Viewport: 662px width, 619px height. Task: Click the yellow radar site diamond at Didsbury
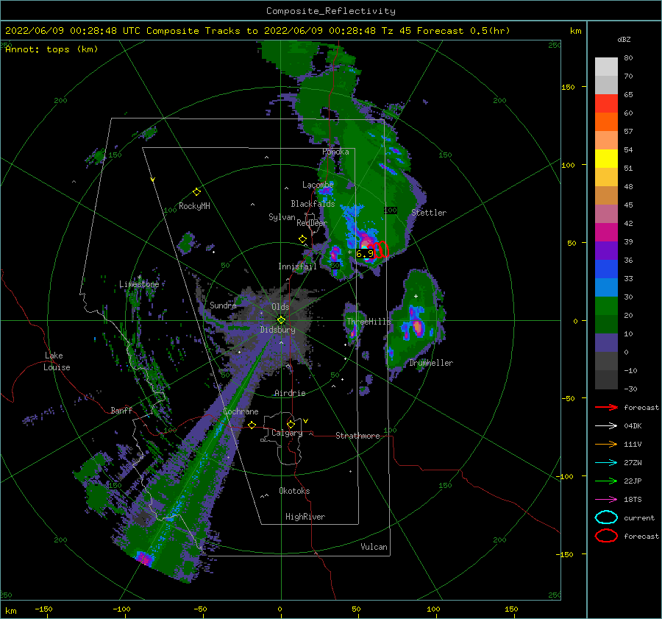click(x=281, y=320)
